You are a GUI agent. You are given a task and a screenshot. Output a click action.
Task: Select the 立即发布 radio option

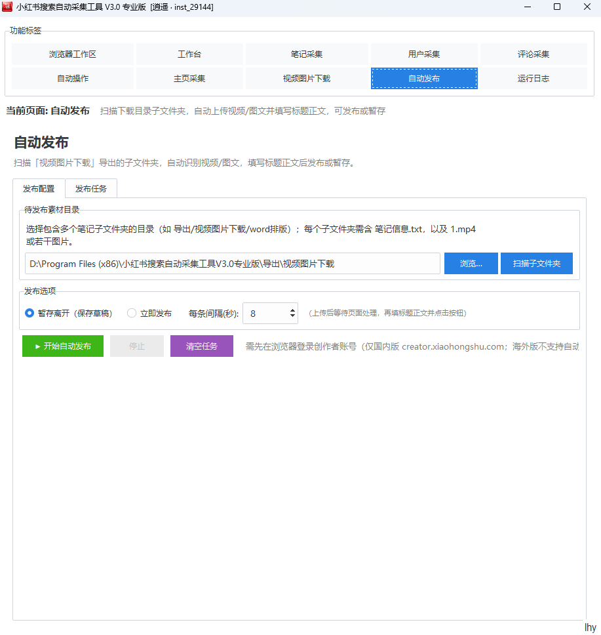pos(149,314)
